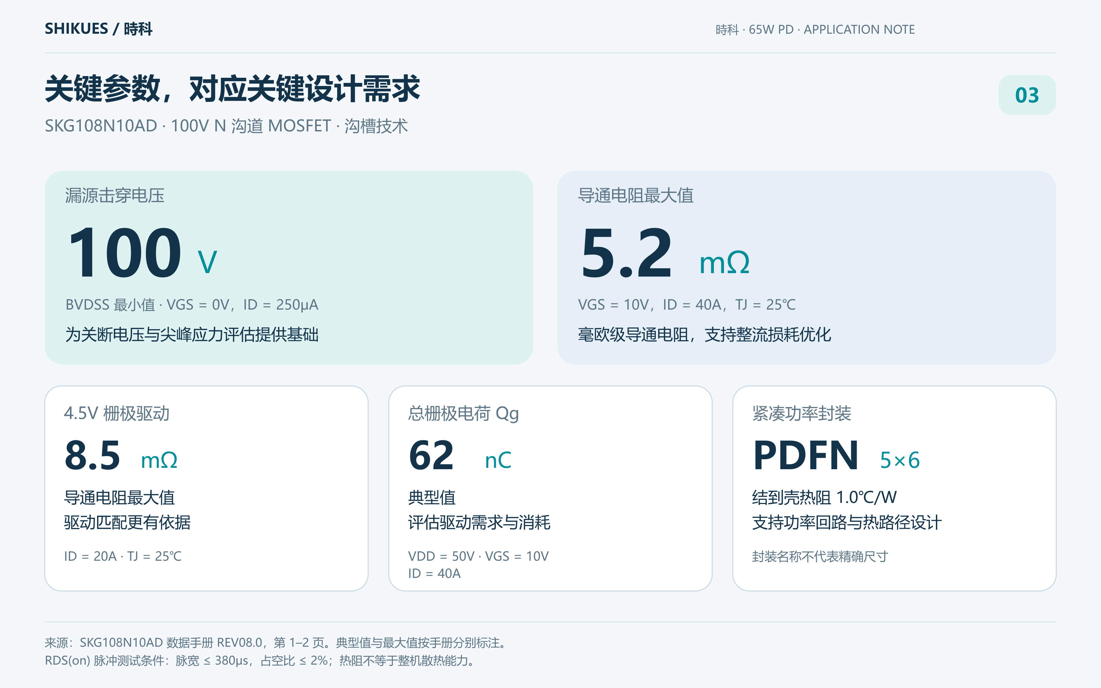1101x688 pixels.
Task: Click the page number badge 03
Action: click(x=1027, y=95)
